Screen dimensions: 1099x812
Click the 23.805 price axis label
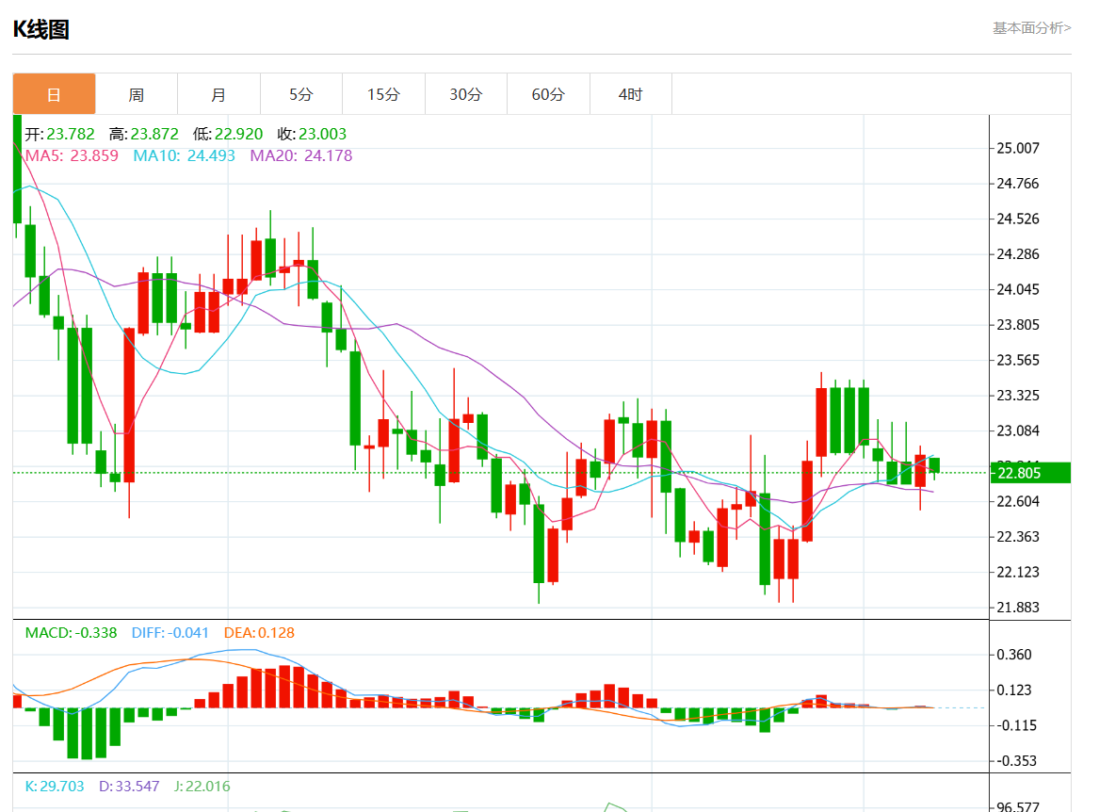click(x=1018, y=325)
